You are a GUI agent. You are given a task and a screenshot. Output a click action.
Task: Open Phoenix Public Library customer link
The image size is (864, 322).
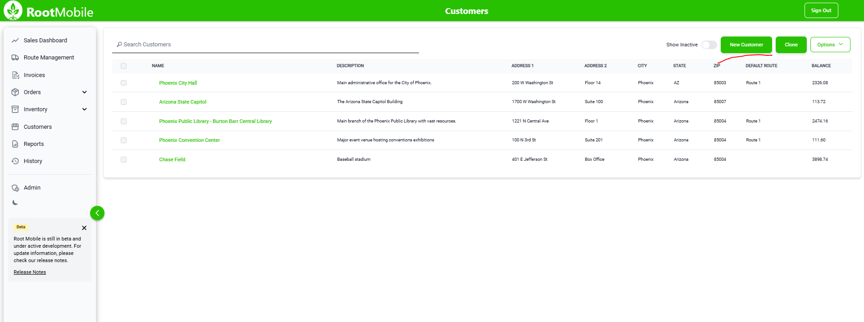click(x=215, y=121)
